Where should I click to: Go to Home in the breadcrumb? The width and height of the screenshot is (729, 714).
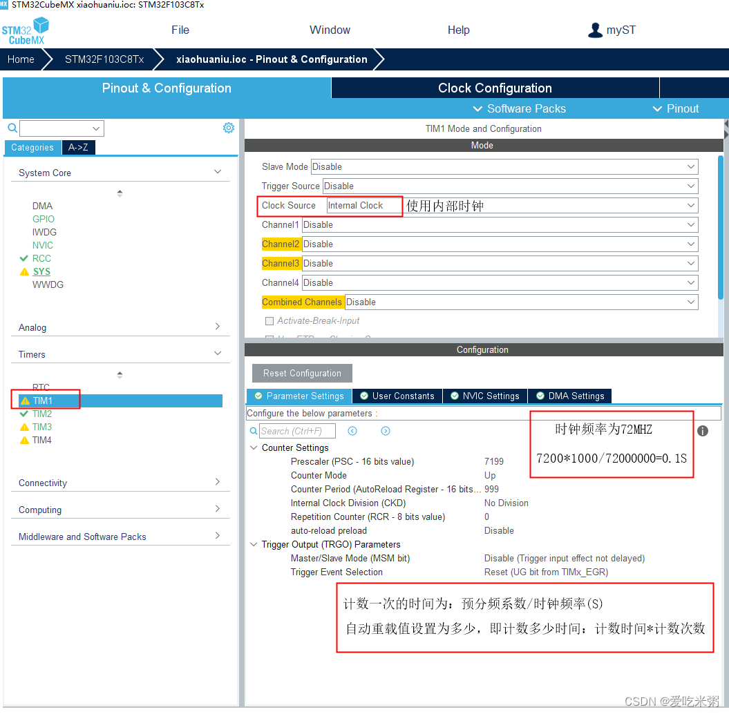21,59
